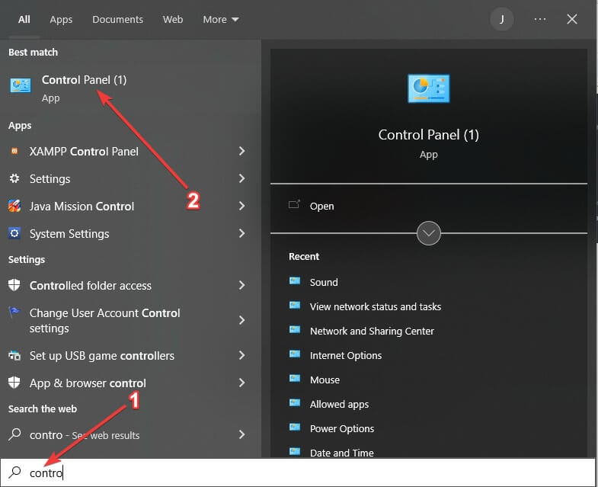The height and width of the screenshot is (487, 598).
Task: Click the Java Mission Control icon
Action: point(14,206)
